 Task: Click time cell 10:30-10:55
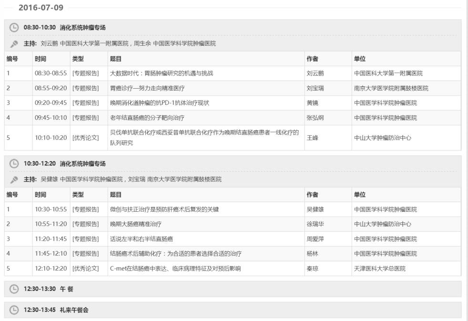coord(51,209)
